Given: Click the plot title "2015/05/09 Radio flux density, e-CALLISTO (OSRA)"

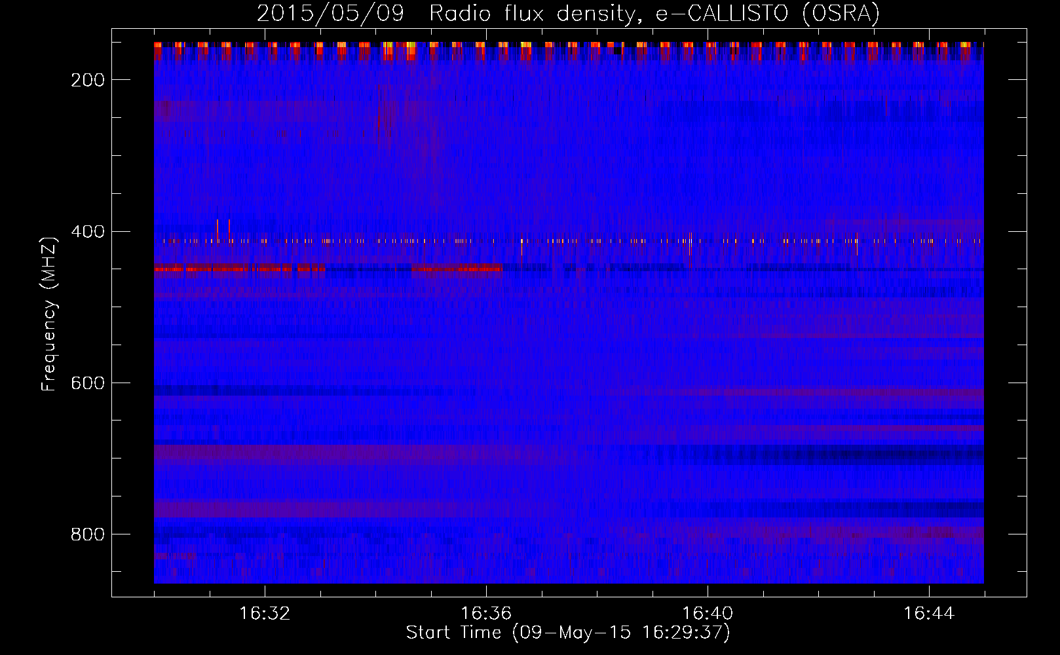Looking at the screenshot, I should click(x=568, y=14).
